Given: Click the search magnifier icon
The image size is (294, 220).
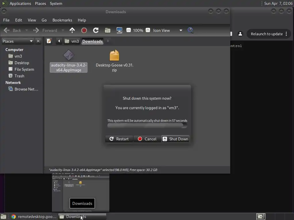Looking at the screenshot, I should 190,30.
